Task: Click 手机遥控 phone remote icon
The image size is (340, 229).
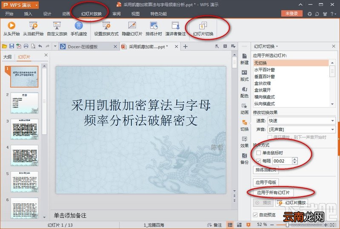Action: pyautogui.click(x=79, y=28)
